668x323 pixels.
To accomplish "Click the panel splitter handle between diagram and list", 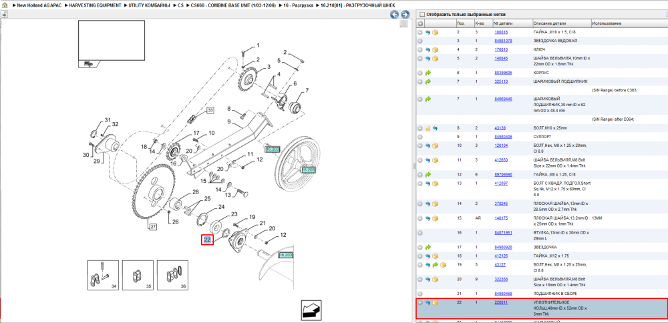I will click(413, 166).
